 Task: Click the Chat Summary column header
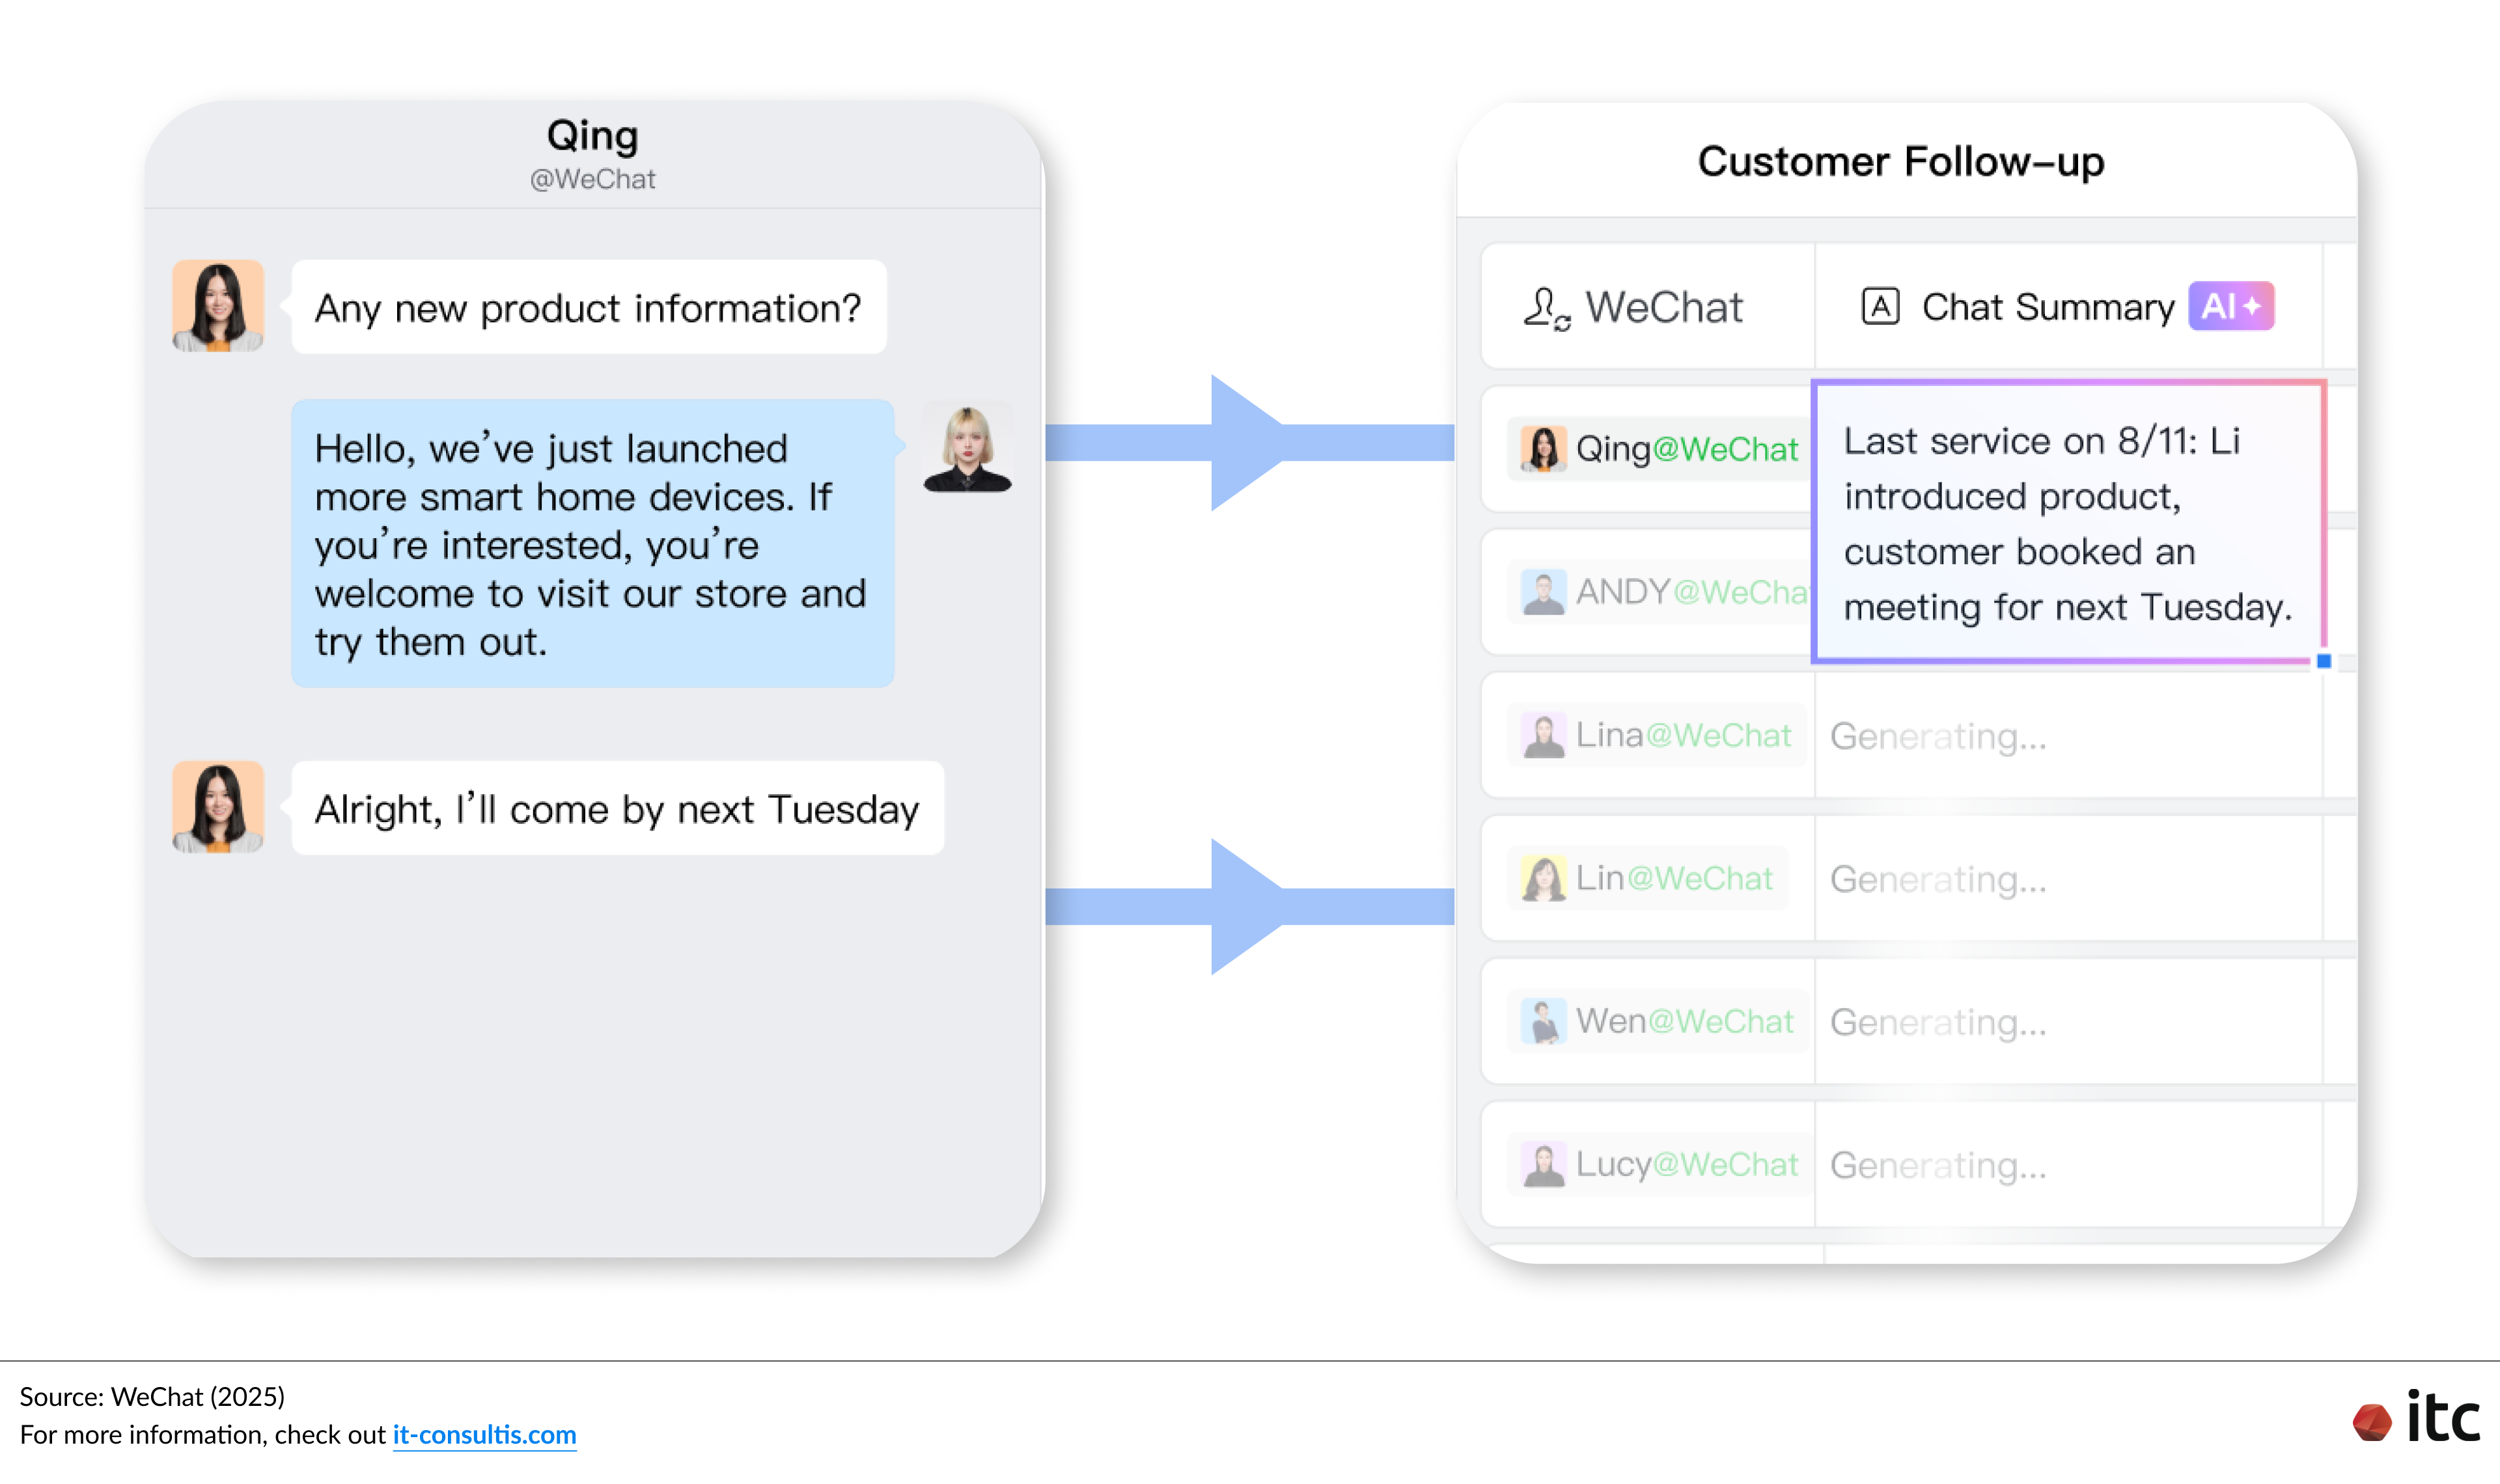point(2047,307)
